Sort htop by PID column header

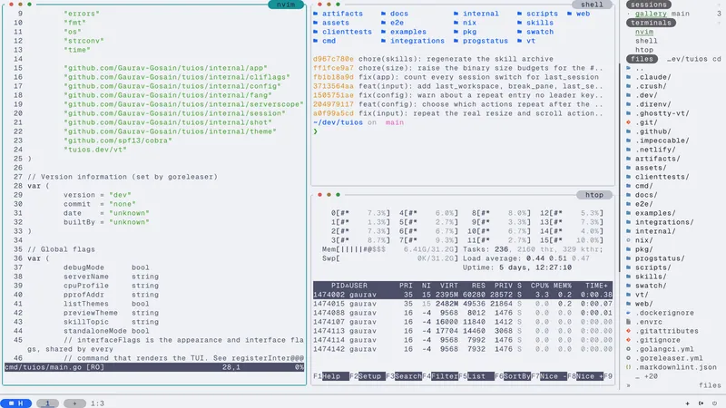point(339,286)
